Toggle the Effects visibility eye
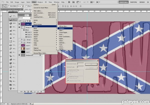Image resolution: width=150 pixels, height=105 pixels. click(24, 30)
